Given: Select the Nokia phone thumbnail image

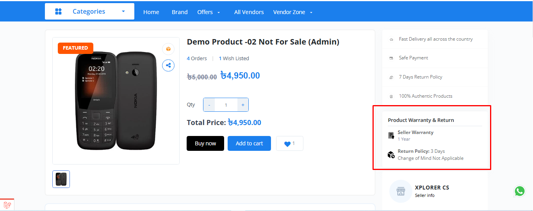Looking at the screenshot, I should coord(61,179).
